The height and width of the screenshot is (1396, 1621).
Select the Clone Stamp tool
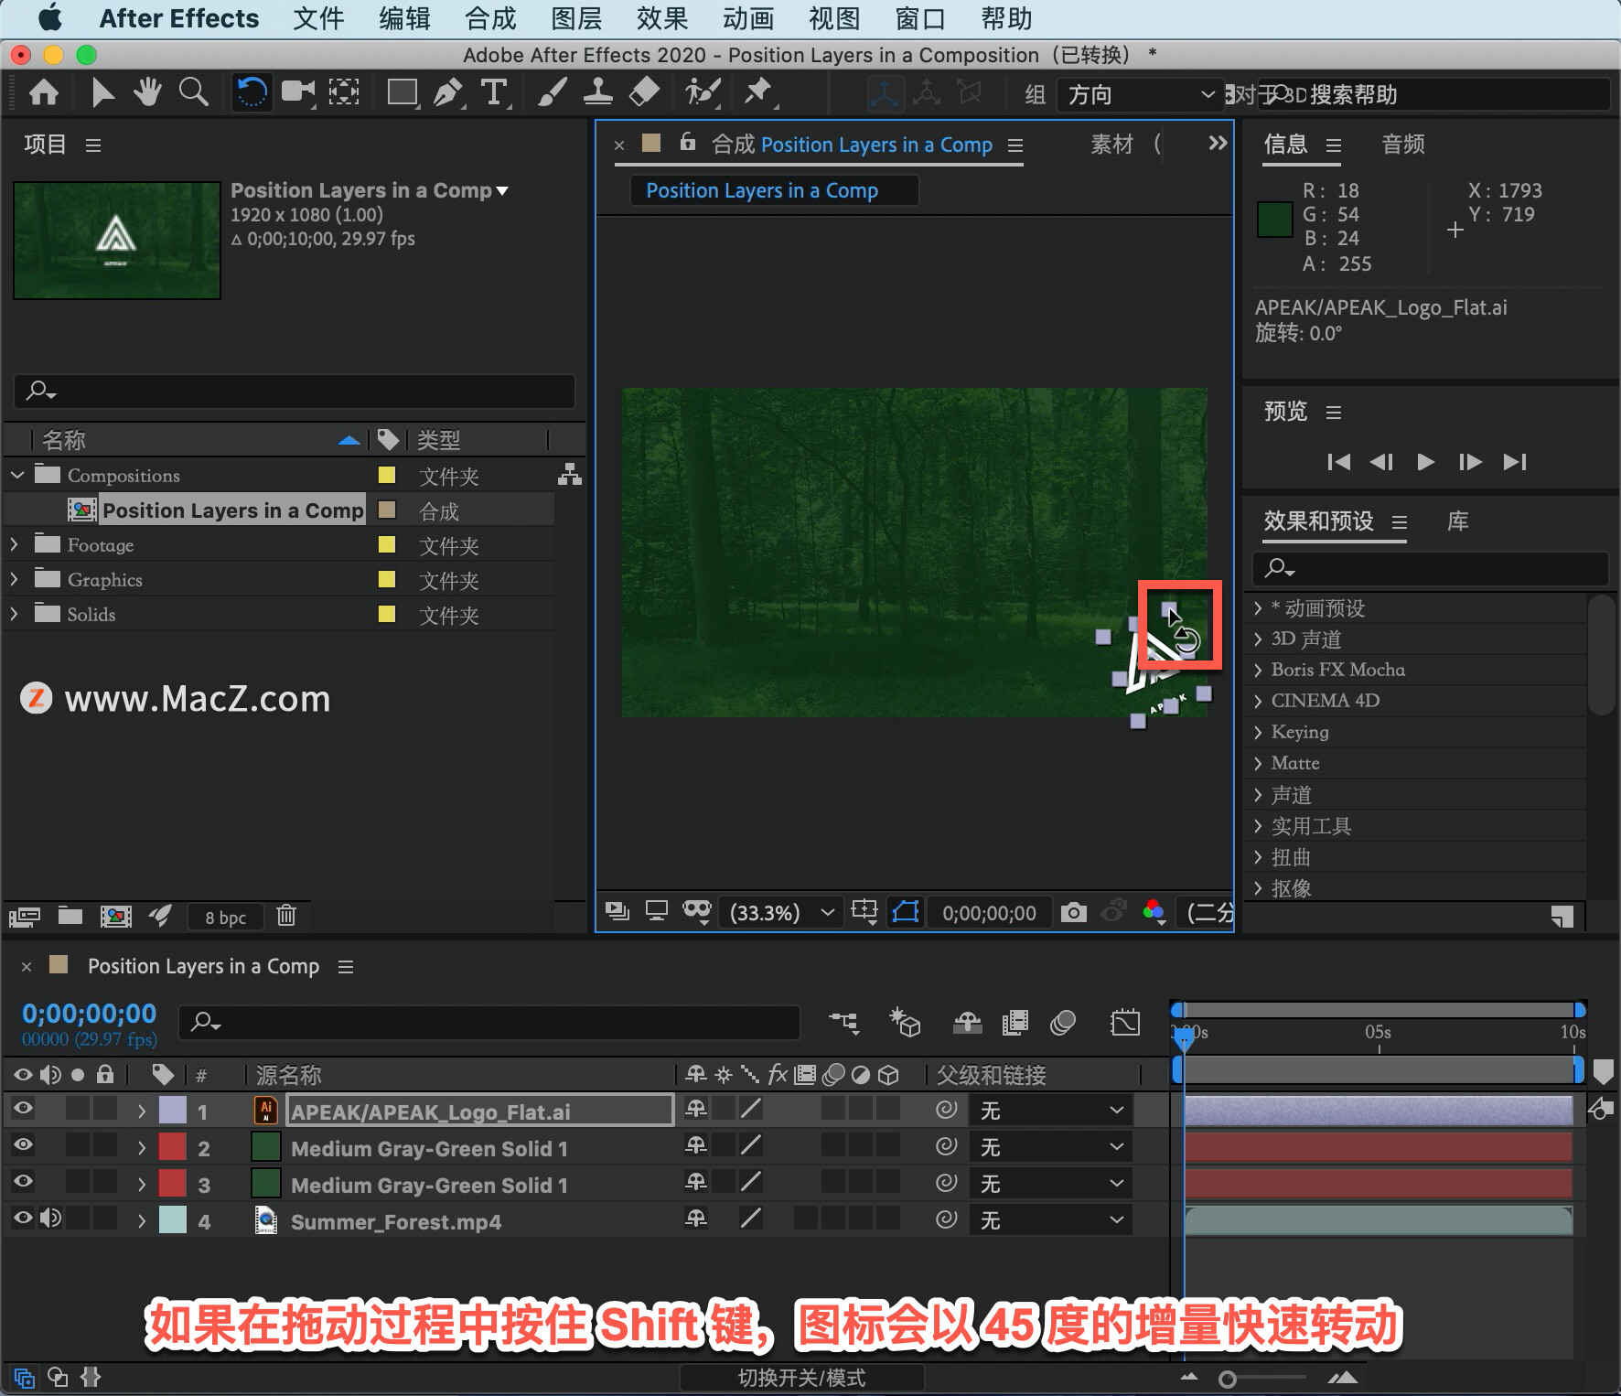tap(598, 92)
